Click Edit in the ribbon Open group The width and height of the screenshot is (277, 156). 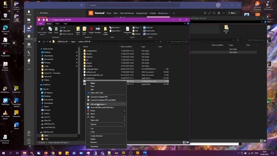coord(135,31)
